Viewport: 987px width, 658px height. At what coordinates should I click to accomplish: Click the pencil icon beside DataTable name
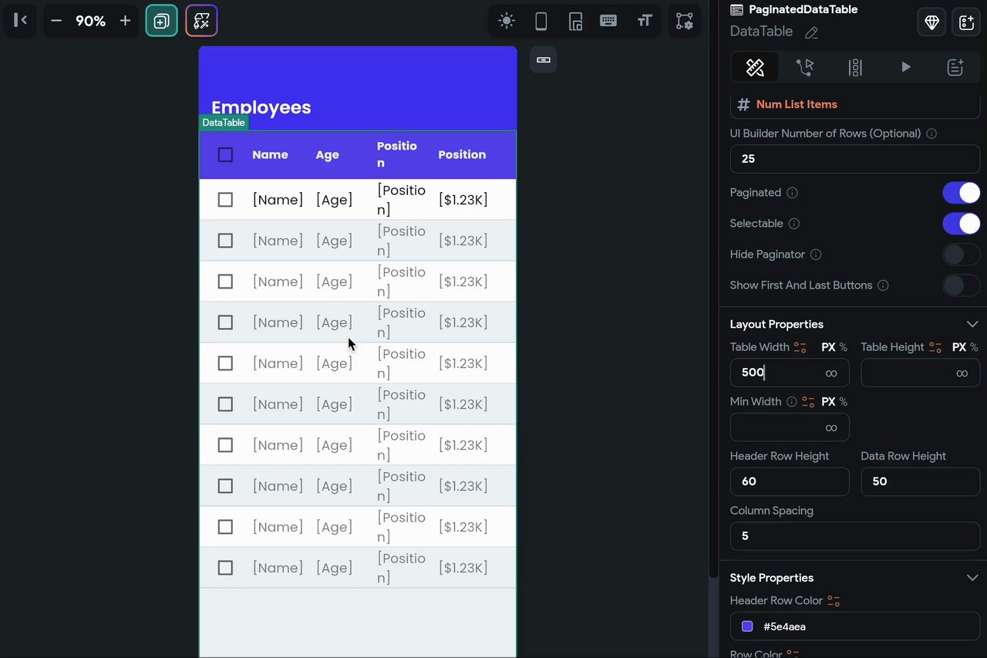tap(811, 32)
